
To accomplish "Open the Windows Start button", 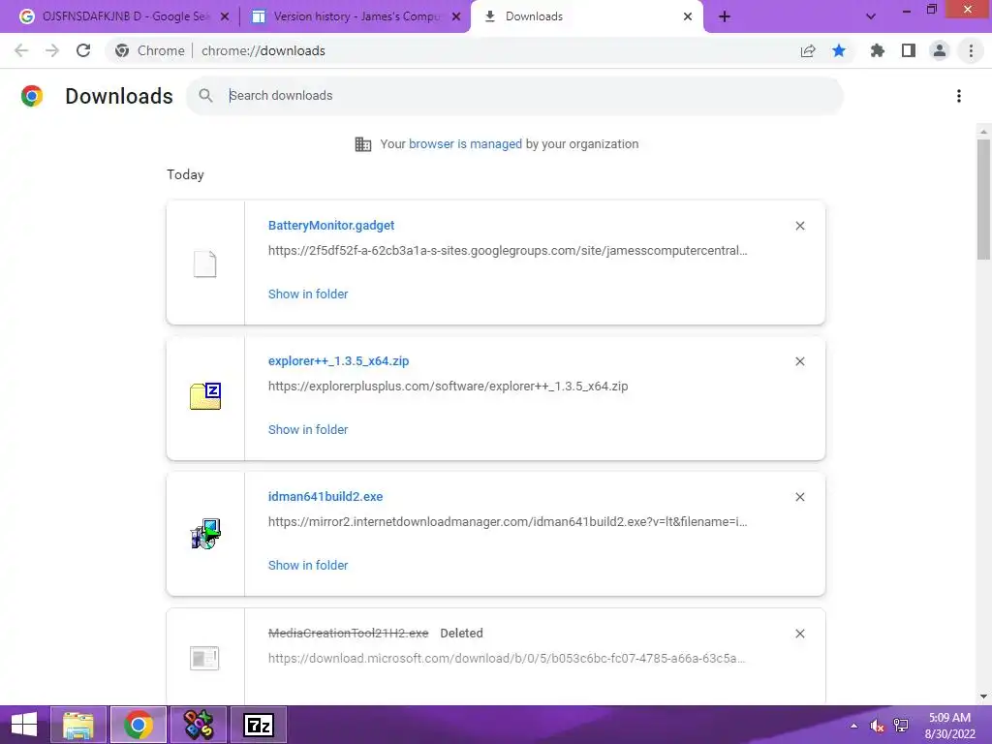I will 24,725.
